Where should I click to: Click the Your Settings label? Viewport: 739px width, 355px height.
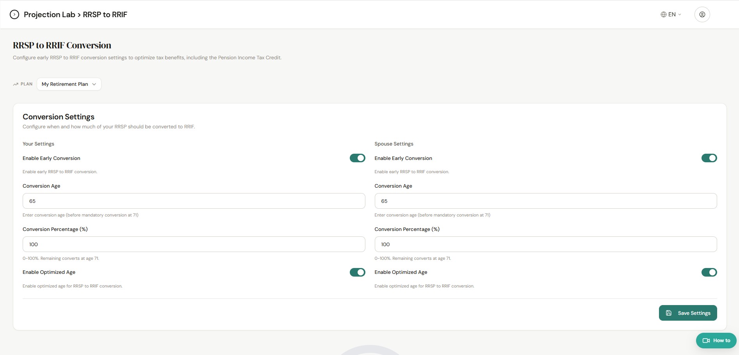38,144
